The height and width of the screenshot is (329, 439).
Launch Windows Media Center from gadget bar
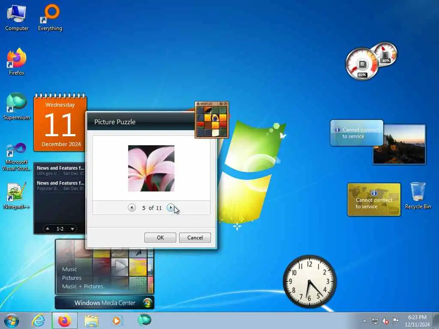pyautogui.click(x=105, y=303)
